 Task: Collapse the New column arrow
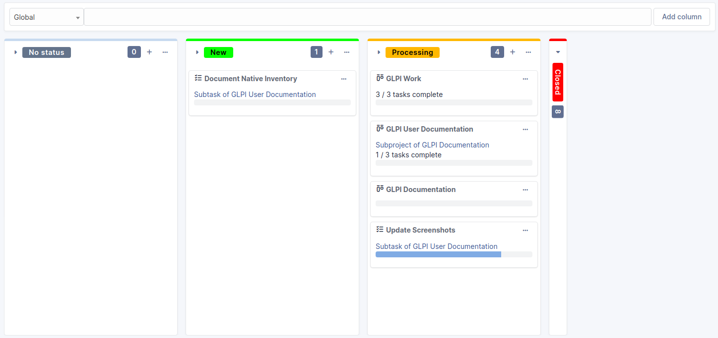click(197, 52)
